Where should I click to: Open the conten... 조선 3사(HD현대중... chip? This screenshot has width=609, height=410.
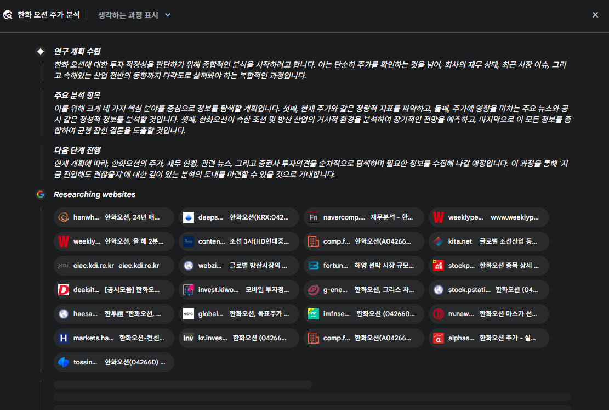239,241
